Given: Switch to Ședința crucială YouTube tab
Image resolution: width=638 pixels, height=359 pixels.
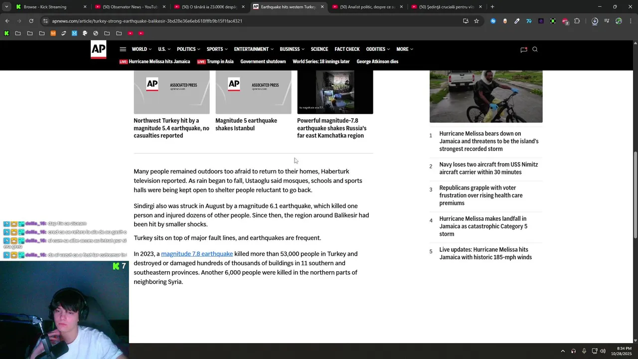Looking at the screenshot, I should tap(447, 7).
